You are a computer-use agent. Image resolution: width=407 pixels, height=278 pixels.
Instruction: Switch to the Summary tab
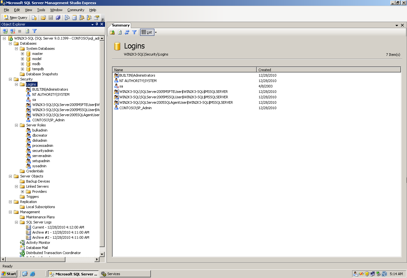coord(120,25)
